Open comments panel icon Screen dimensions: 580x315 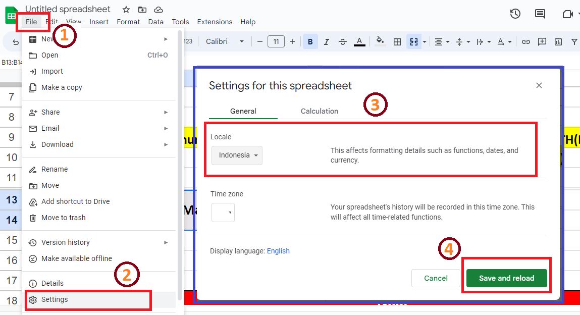(x=540, y=14)
